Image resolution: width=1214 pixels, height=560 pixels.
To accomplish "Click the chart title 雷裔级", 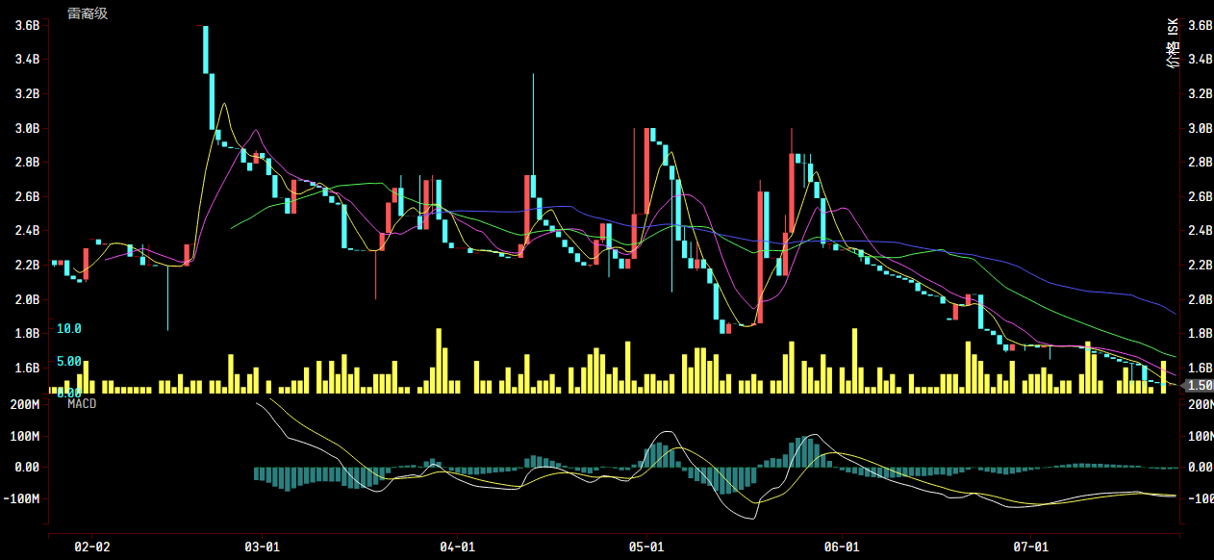I will coord(88,13).
